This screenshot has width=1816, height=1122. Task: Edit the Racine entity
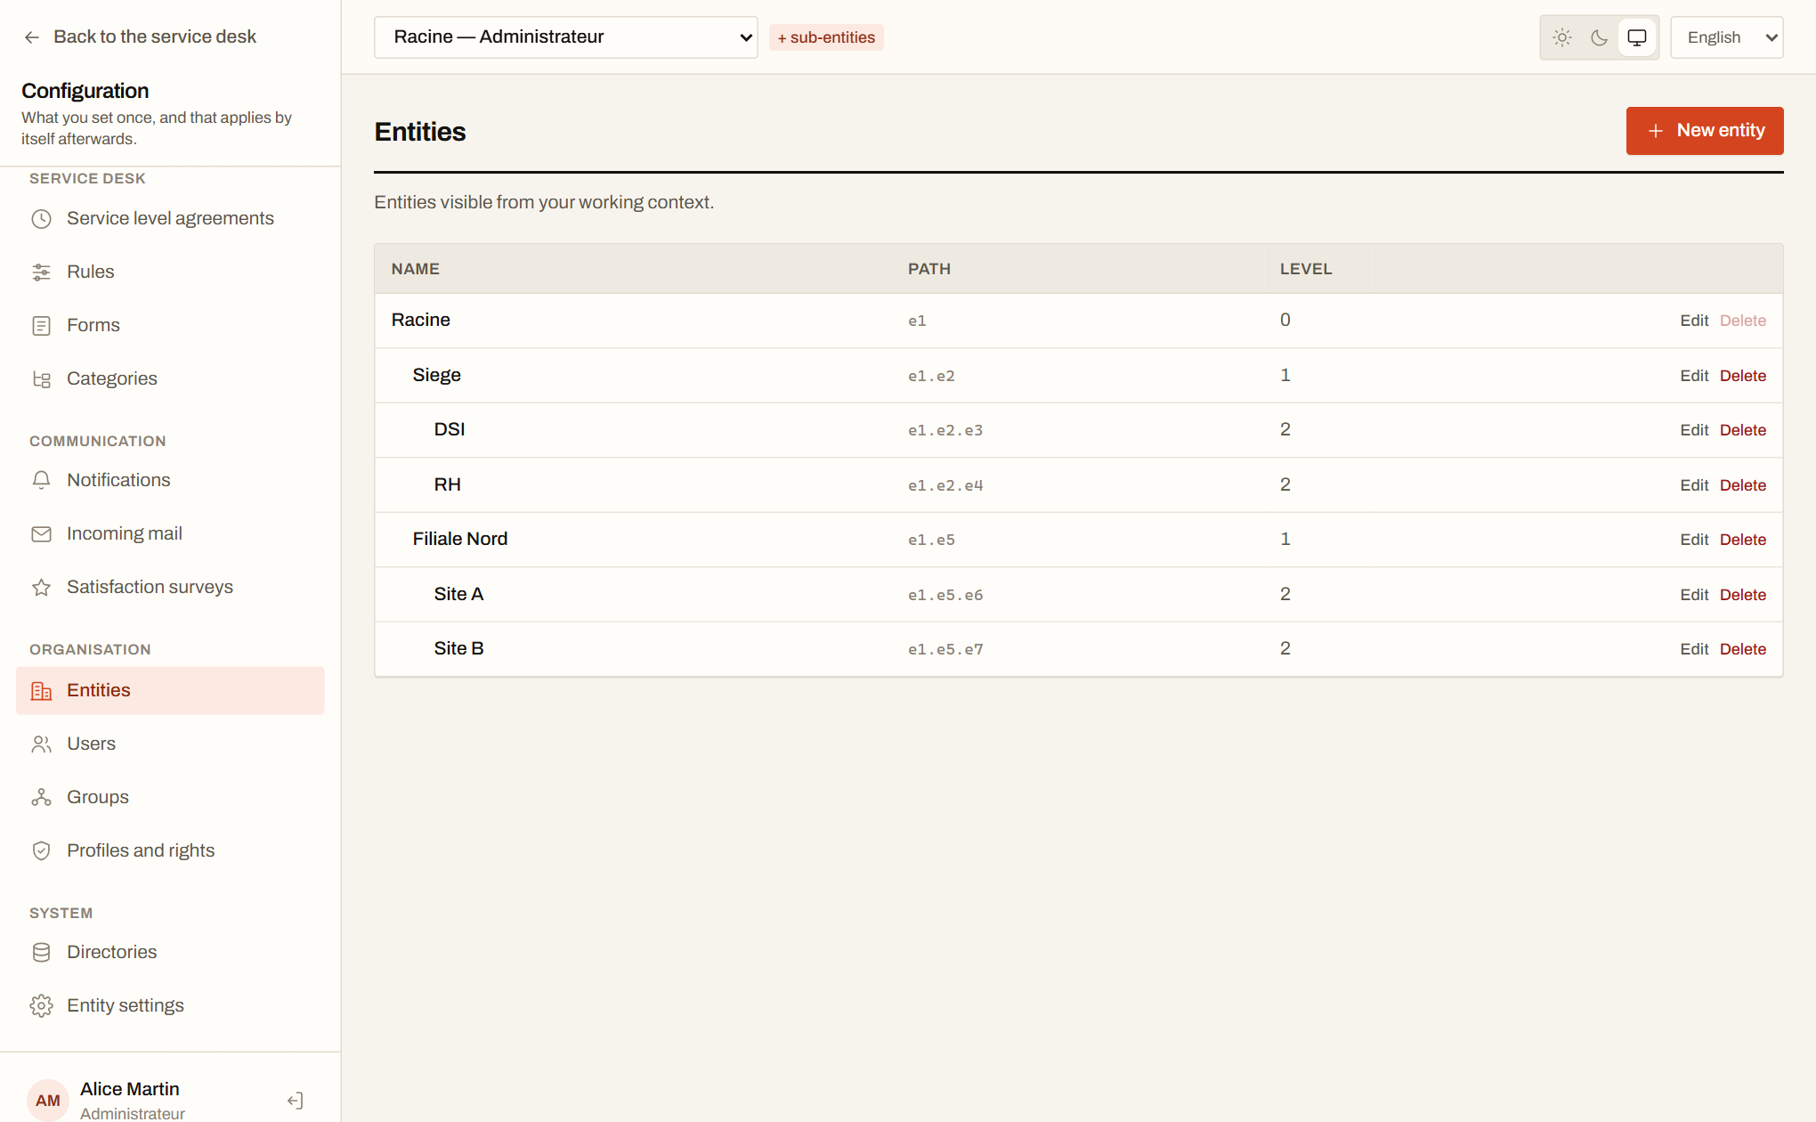(x=1694, y=321)
